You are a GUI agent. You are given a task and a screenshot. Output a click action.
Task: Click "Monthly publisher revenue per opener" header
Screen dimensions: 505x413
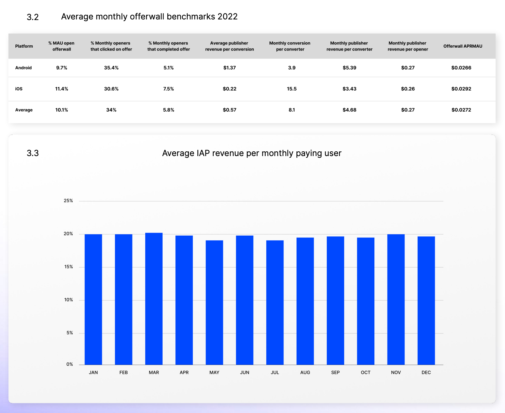coord(408,46)
